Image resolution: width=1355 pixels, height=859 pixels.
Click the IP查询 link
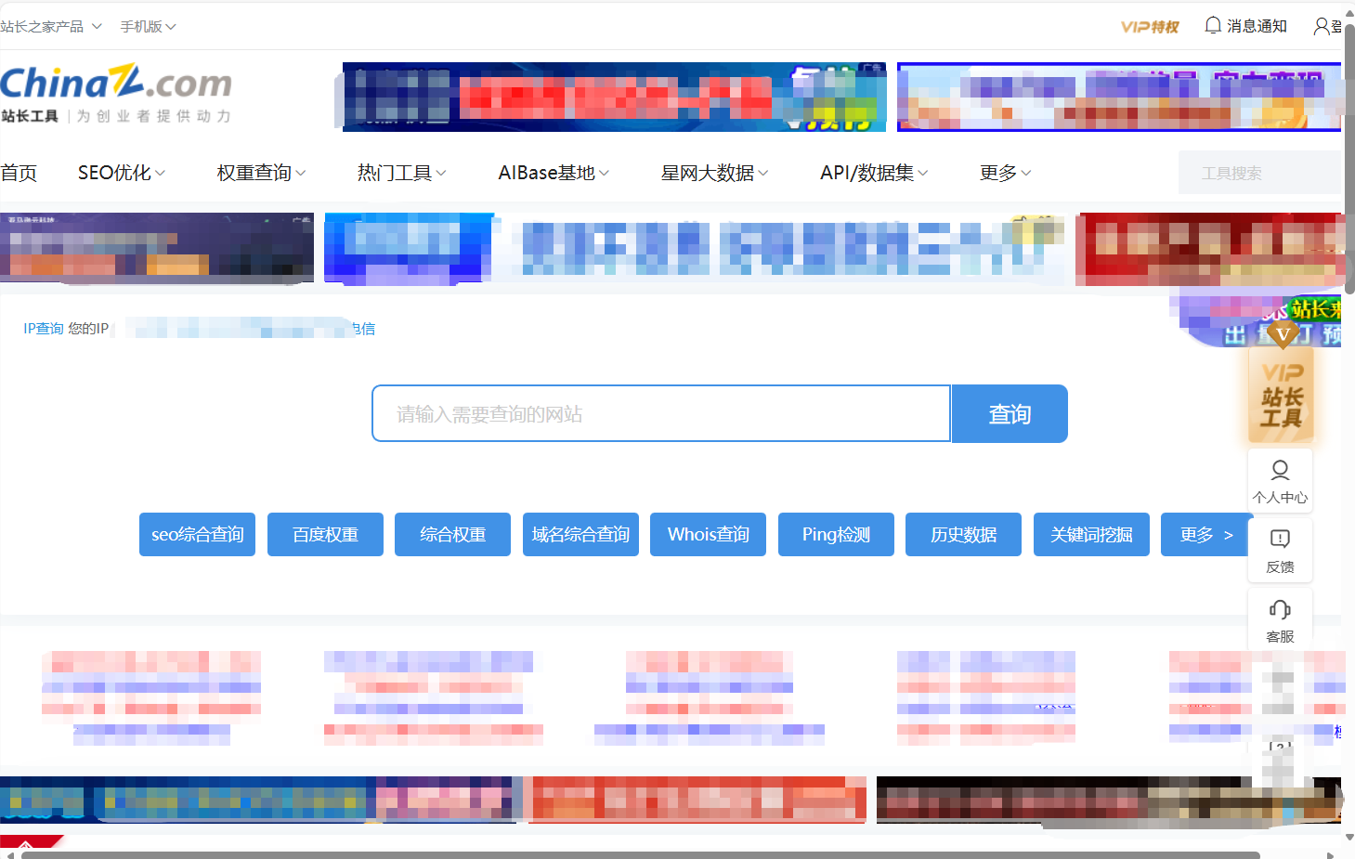43,328
